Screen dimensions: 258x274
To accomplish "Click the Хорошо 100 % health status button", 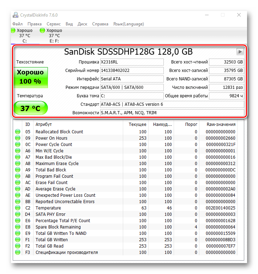I will pos(31,77).
